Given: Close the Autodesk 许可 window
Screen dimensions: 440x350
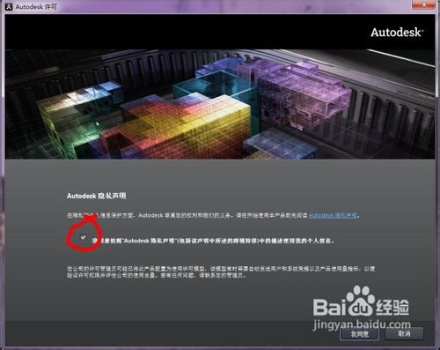Looking at the screenshot, I should pos(424,4).
